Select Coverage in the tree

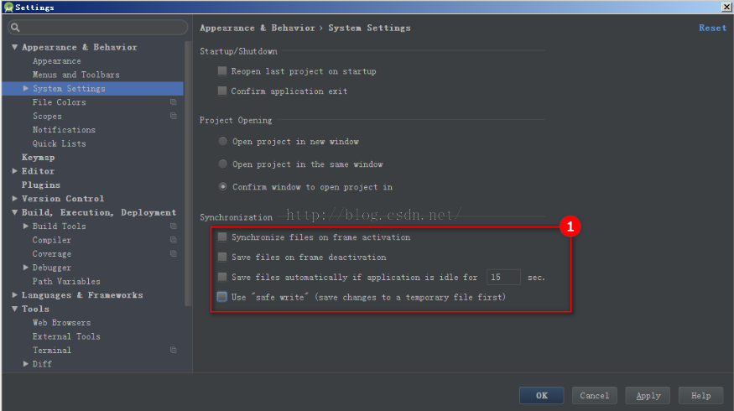coord(51,253)
